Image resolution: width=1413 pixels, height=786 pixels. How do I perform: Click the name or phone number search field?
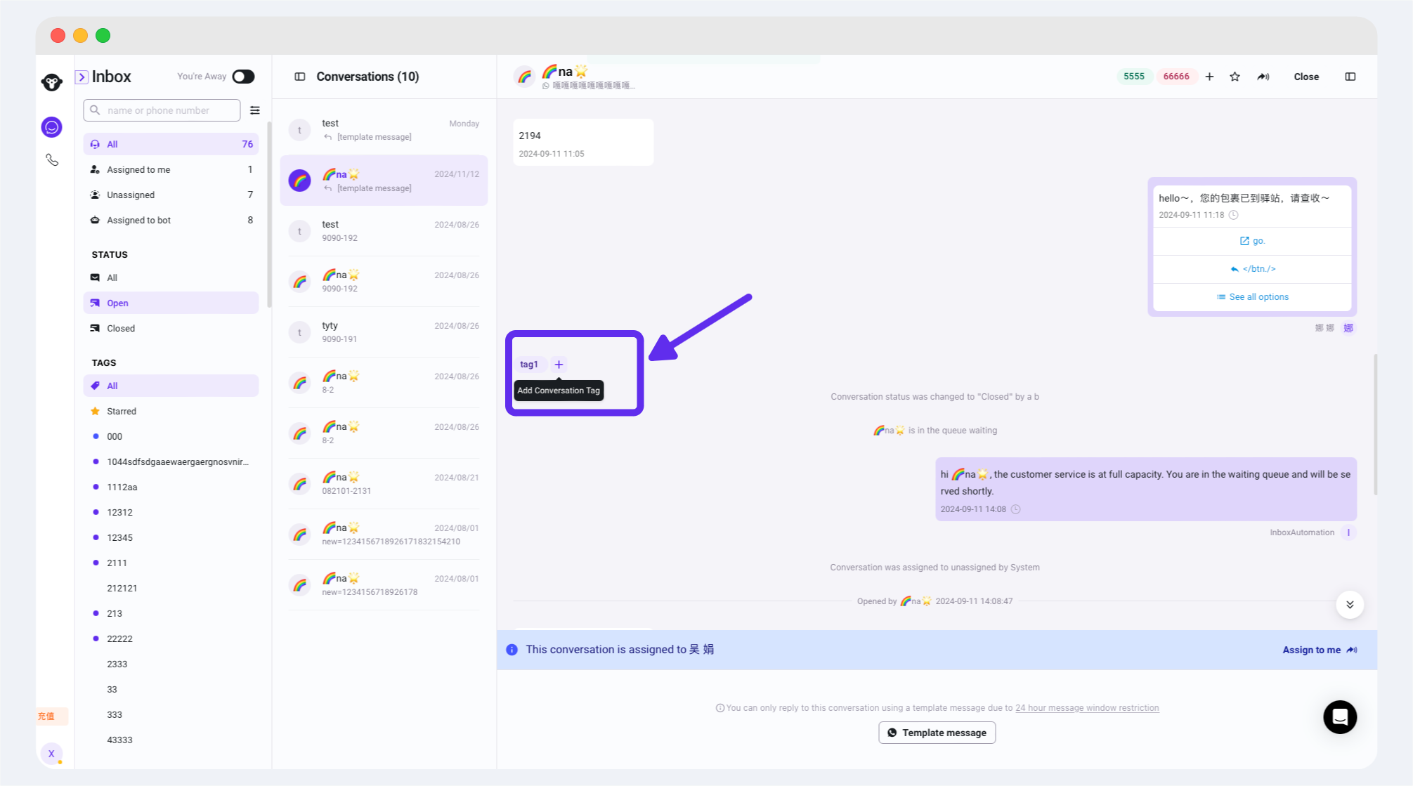[169, 110]
